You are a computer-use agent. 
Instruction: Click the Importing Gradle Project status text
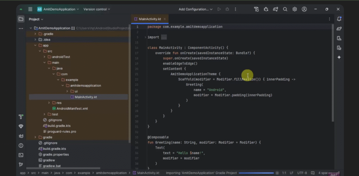[x=201, y=173]
